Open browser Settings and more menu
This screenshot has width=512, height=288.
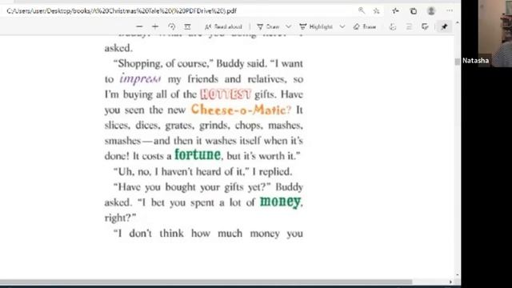click(450, 10)
